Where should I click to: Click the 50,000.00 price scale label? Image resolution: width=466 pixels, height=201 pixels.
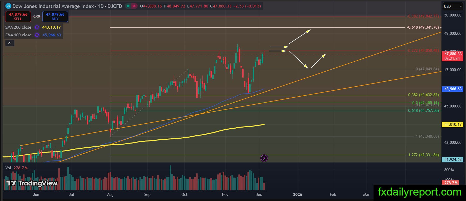pos(453,15)
